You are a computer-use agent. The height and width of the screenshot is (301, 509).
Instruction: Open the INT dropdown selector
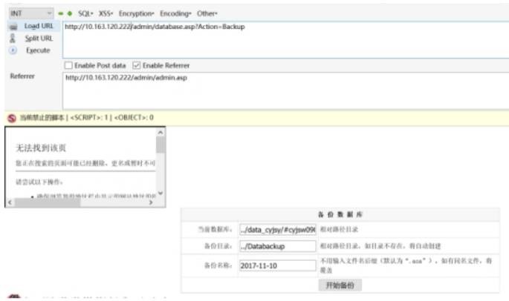(30, 13)
